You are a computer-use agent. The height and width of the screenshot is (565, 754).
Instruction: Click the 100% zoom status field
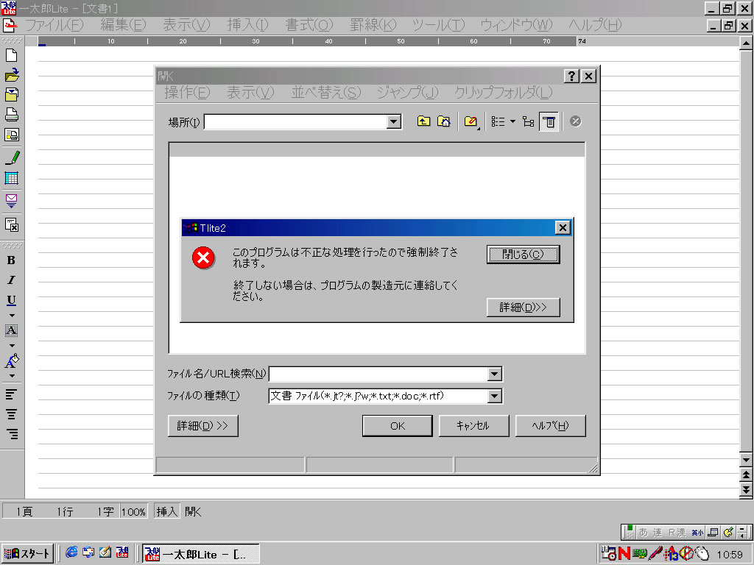pyautogui.click(x=134, y=512)
